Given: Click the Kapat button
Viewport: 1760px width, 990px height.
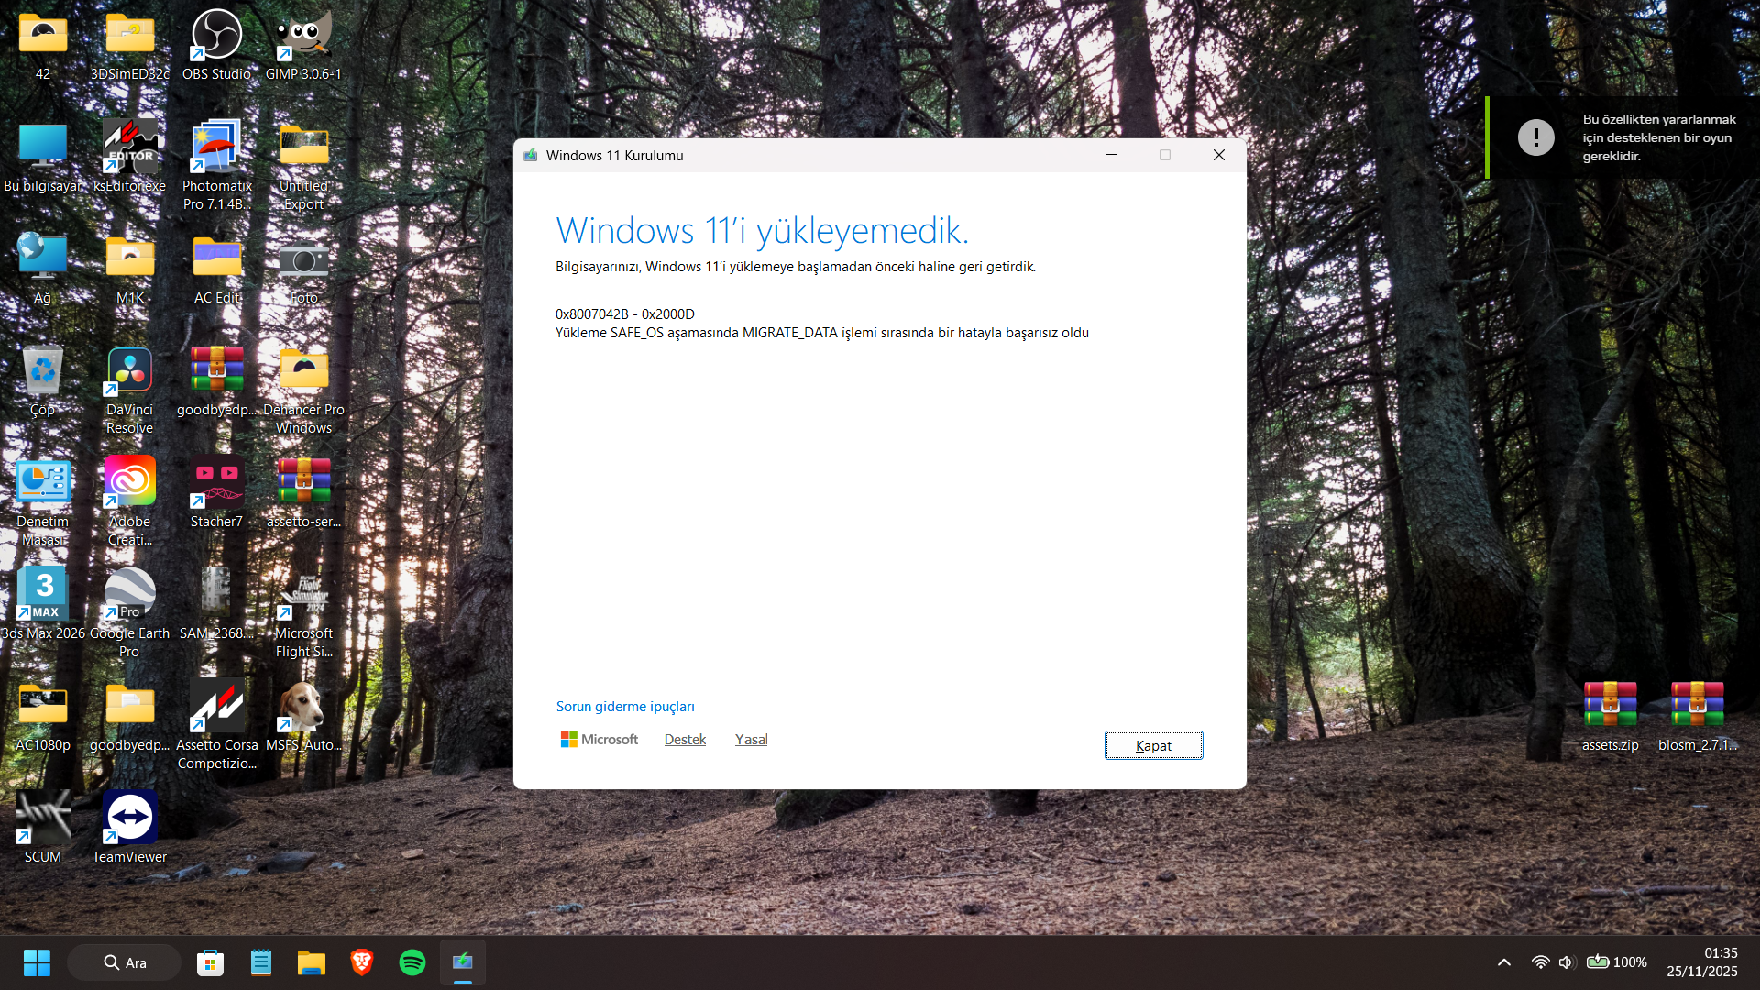Looking at the screenshot, I should 1153,745.
